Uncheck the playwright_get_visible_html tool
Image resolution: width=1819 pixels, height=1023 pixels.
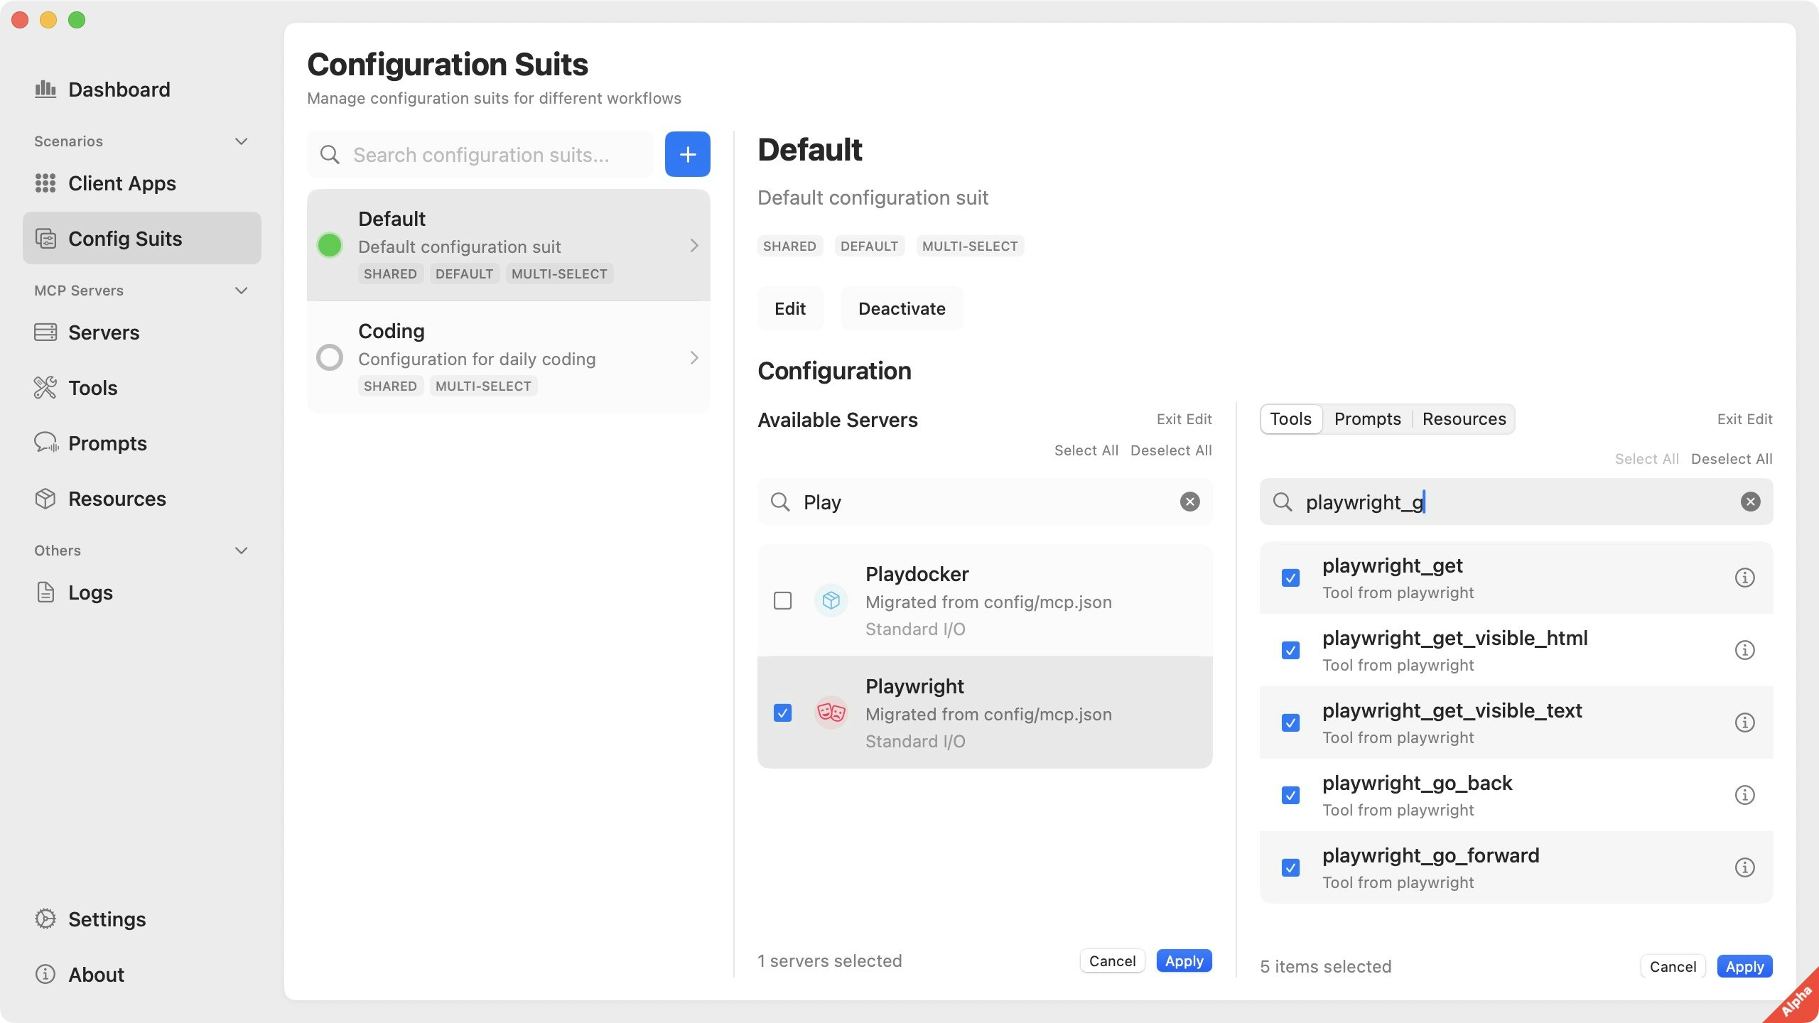tap(1290, 650)
